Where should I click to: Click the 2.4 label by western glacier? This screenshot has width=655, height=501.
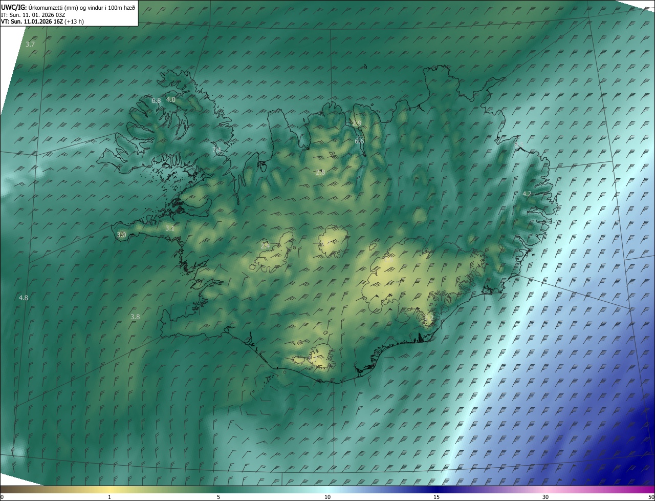point(265,246)
